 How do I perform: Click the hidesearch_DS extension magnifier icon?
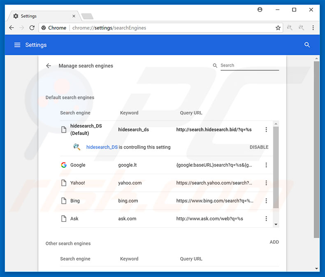pos(77,147)
